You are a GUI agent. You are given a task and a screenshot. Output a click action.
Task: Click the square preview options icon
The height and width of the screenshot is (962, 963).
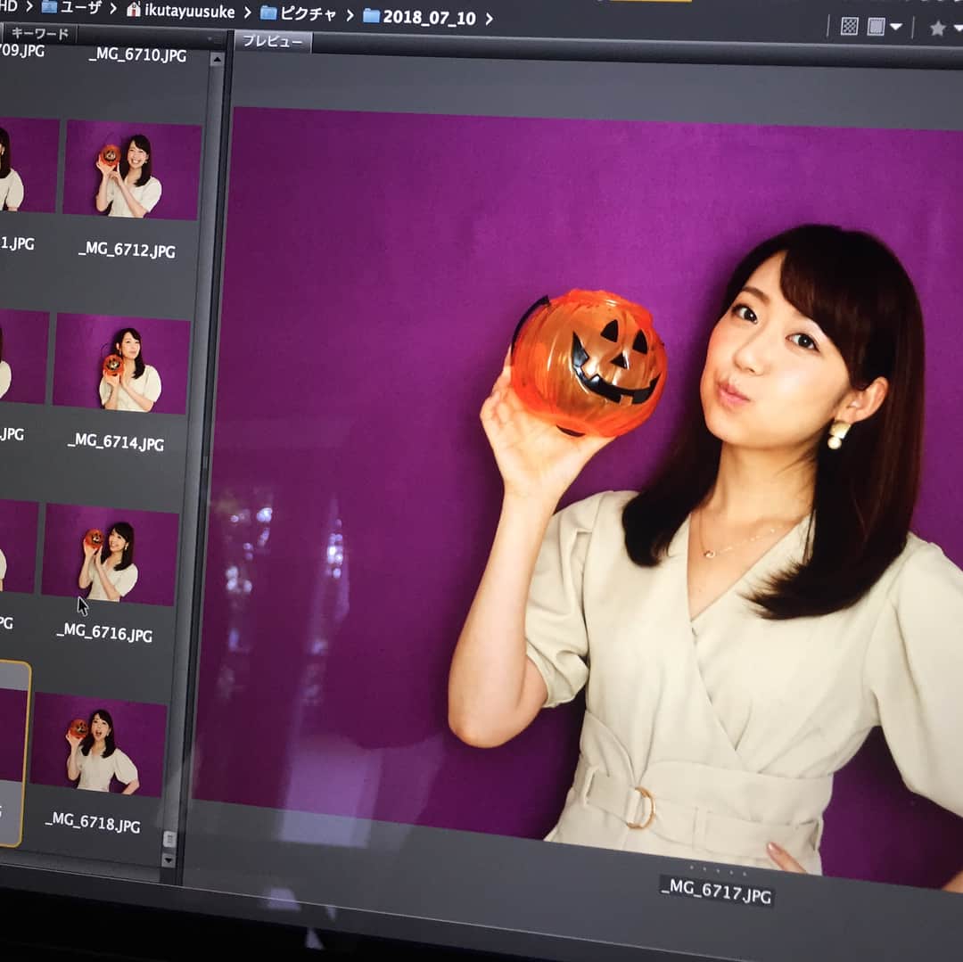(876, 27)
